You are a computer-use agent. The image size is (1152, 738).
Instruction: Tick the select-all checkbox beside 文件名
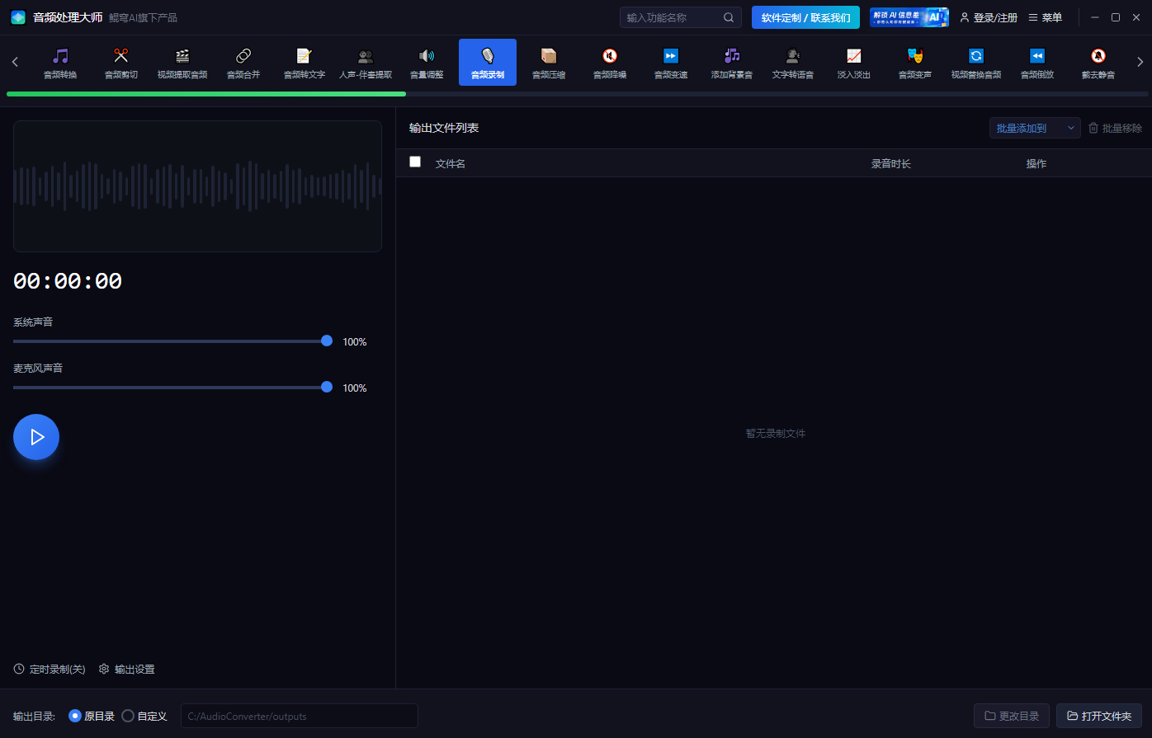pyautogui.click(x=415, y=162)
